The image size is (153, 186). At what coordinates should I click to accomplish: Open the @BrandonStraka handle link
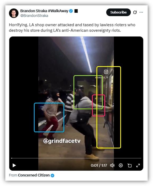click(x=34, y=16)
